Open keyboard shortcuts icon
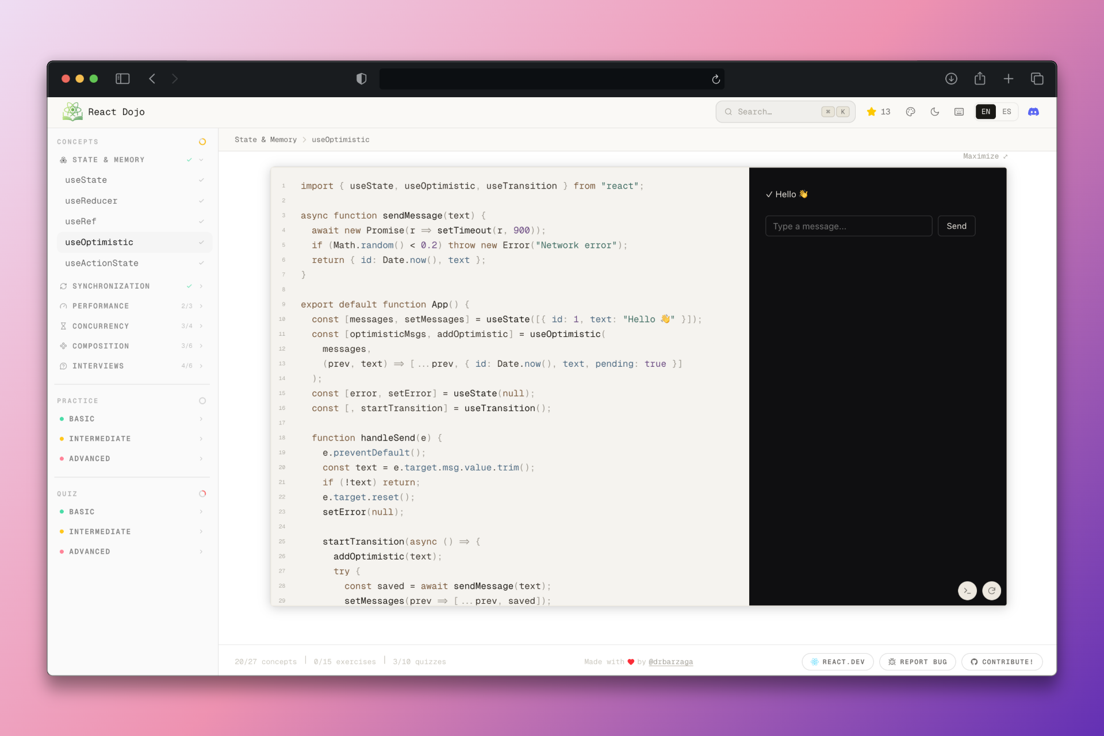The image size is (1104, 736). [959, 112]
